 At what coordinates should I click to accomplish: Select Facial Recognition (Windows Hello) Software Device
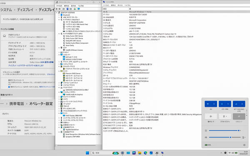pos(83,134)
